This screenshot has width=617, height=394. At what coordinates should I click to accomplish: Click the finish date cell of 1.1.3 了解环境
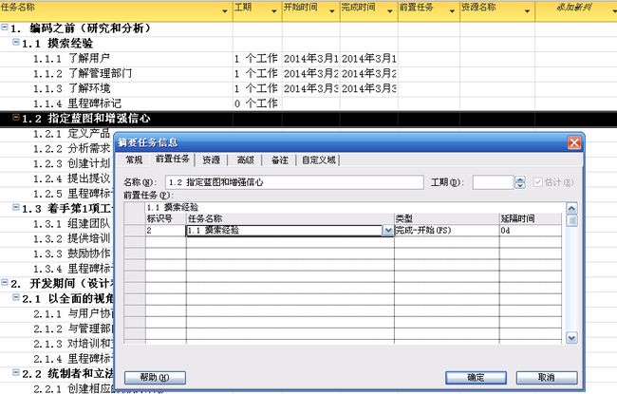[368, 88]
